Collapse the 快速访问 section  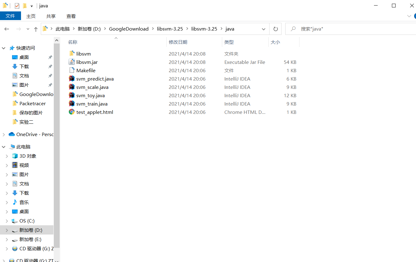[x=4, y=48]
